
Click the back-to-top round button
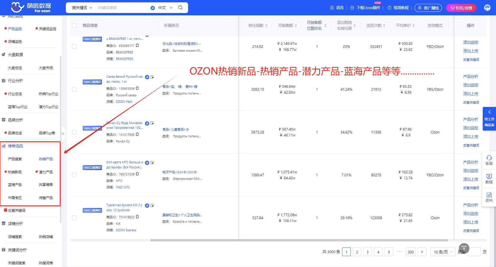(x=464, y=248)
